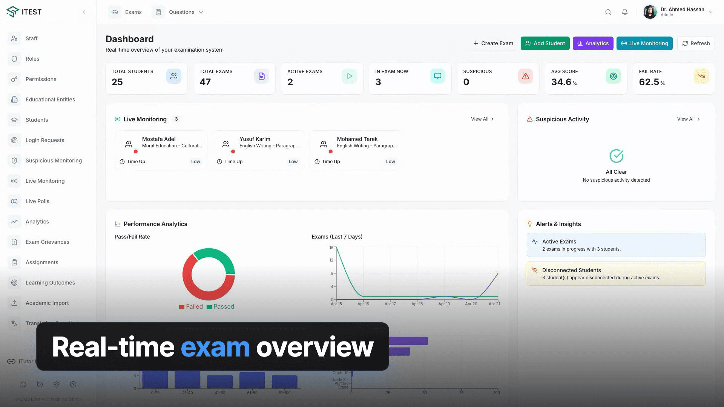Click the Total Exams document icon
Image resolution: width=724 pixels, height=407 pixels.
(262, 76)
